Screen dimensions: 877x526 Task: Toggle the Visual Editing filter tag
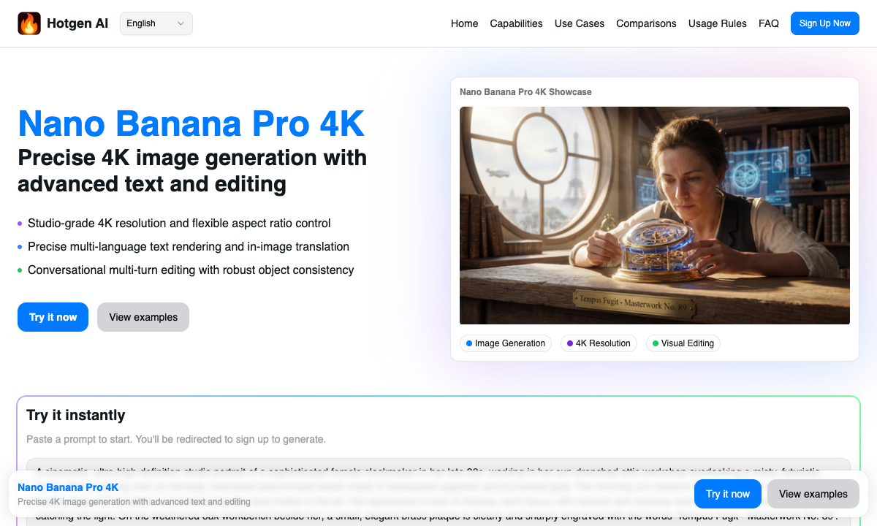(x=683, y=343)
